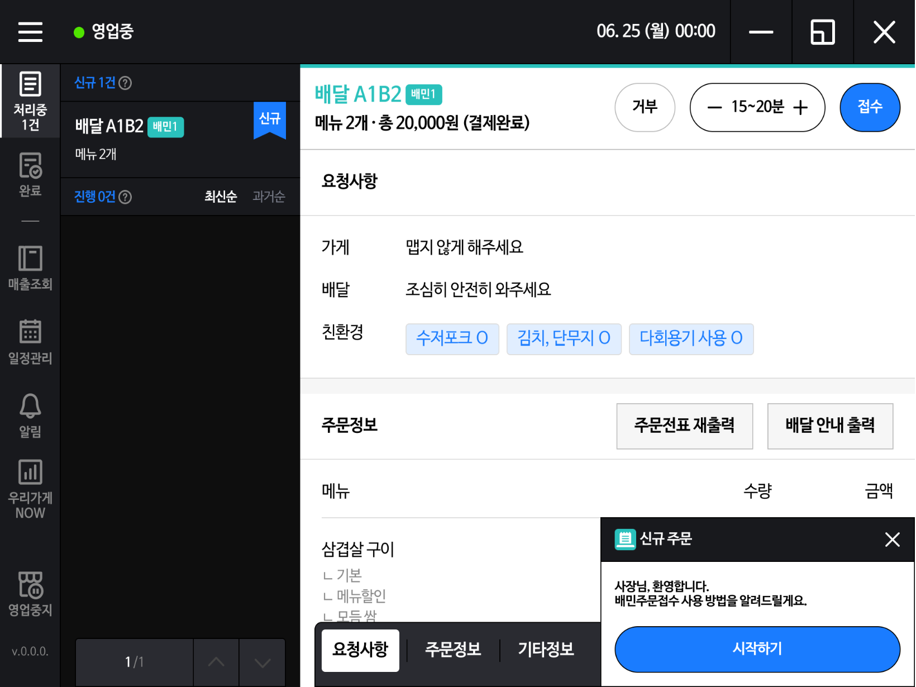The height and width of the screenshot is (687, 916).
Task: Click the 배민1 badge in the order header
Action: (x=423, y=94)
